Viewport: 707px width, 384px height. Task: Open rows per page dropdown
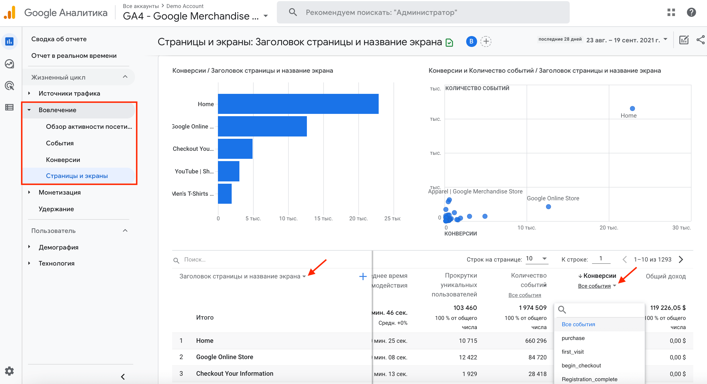(x=537, y=259)
